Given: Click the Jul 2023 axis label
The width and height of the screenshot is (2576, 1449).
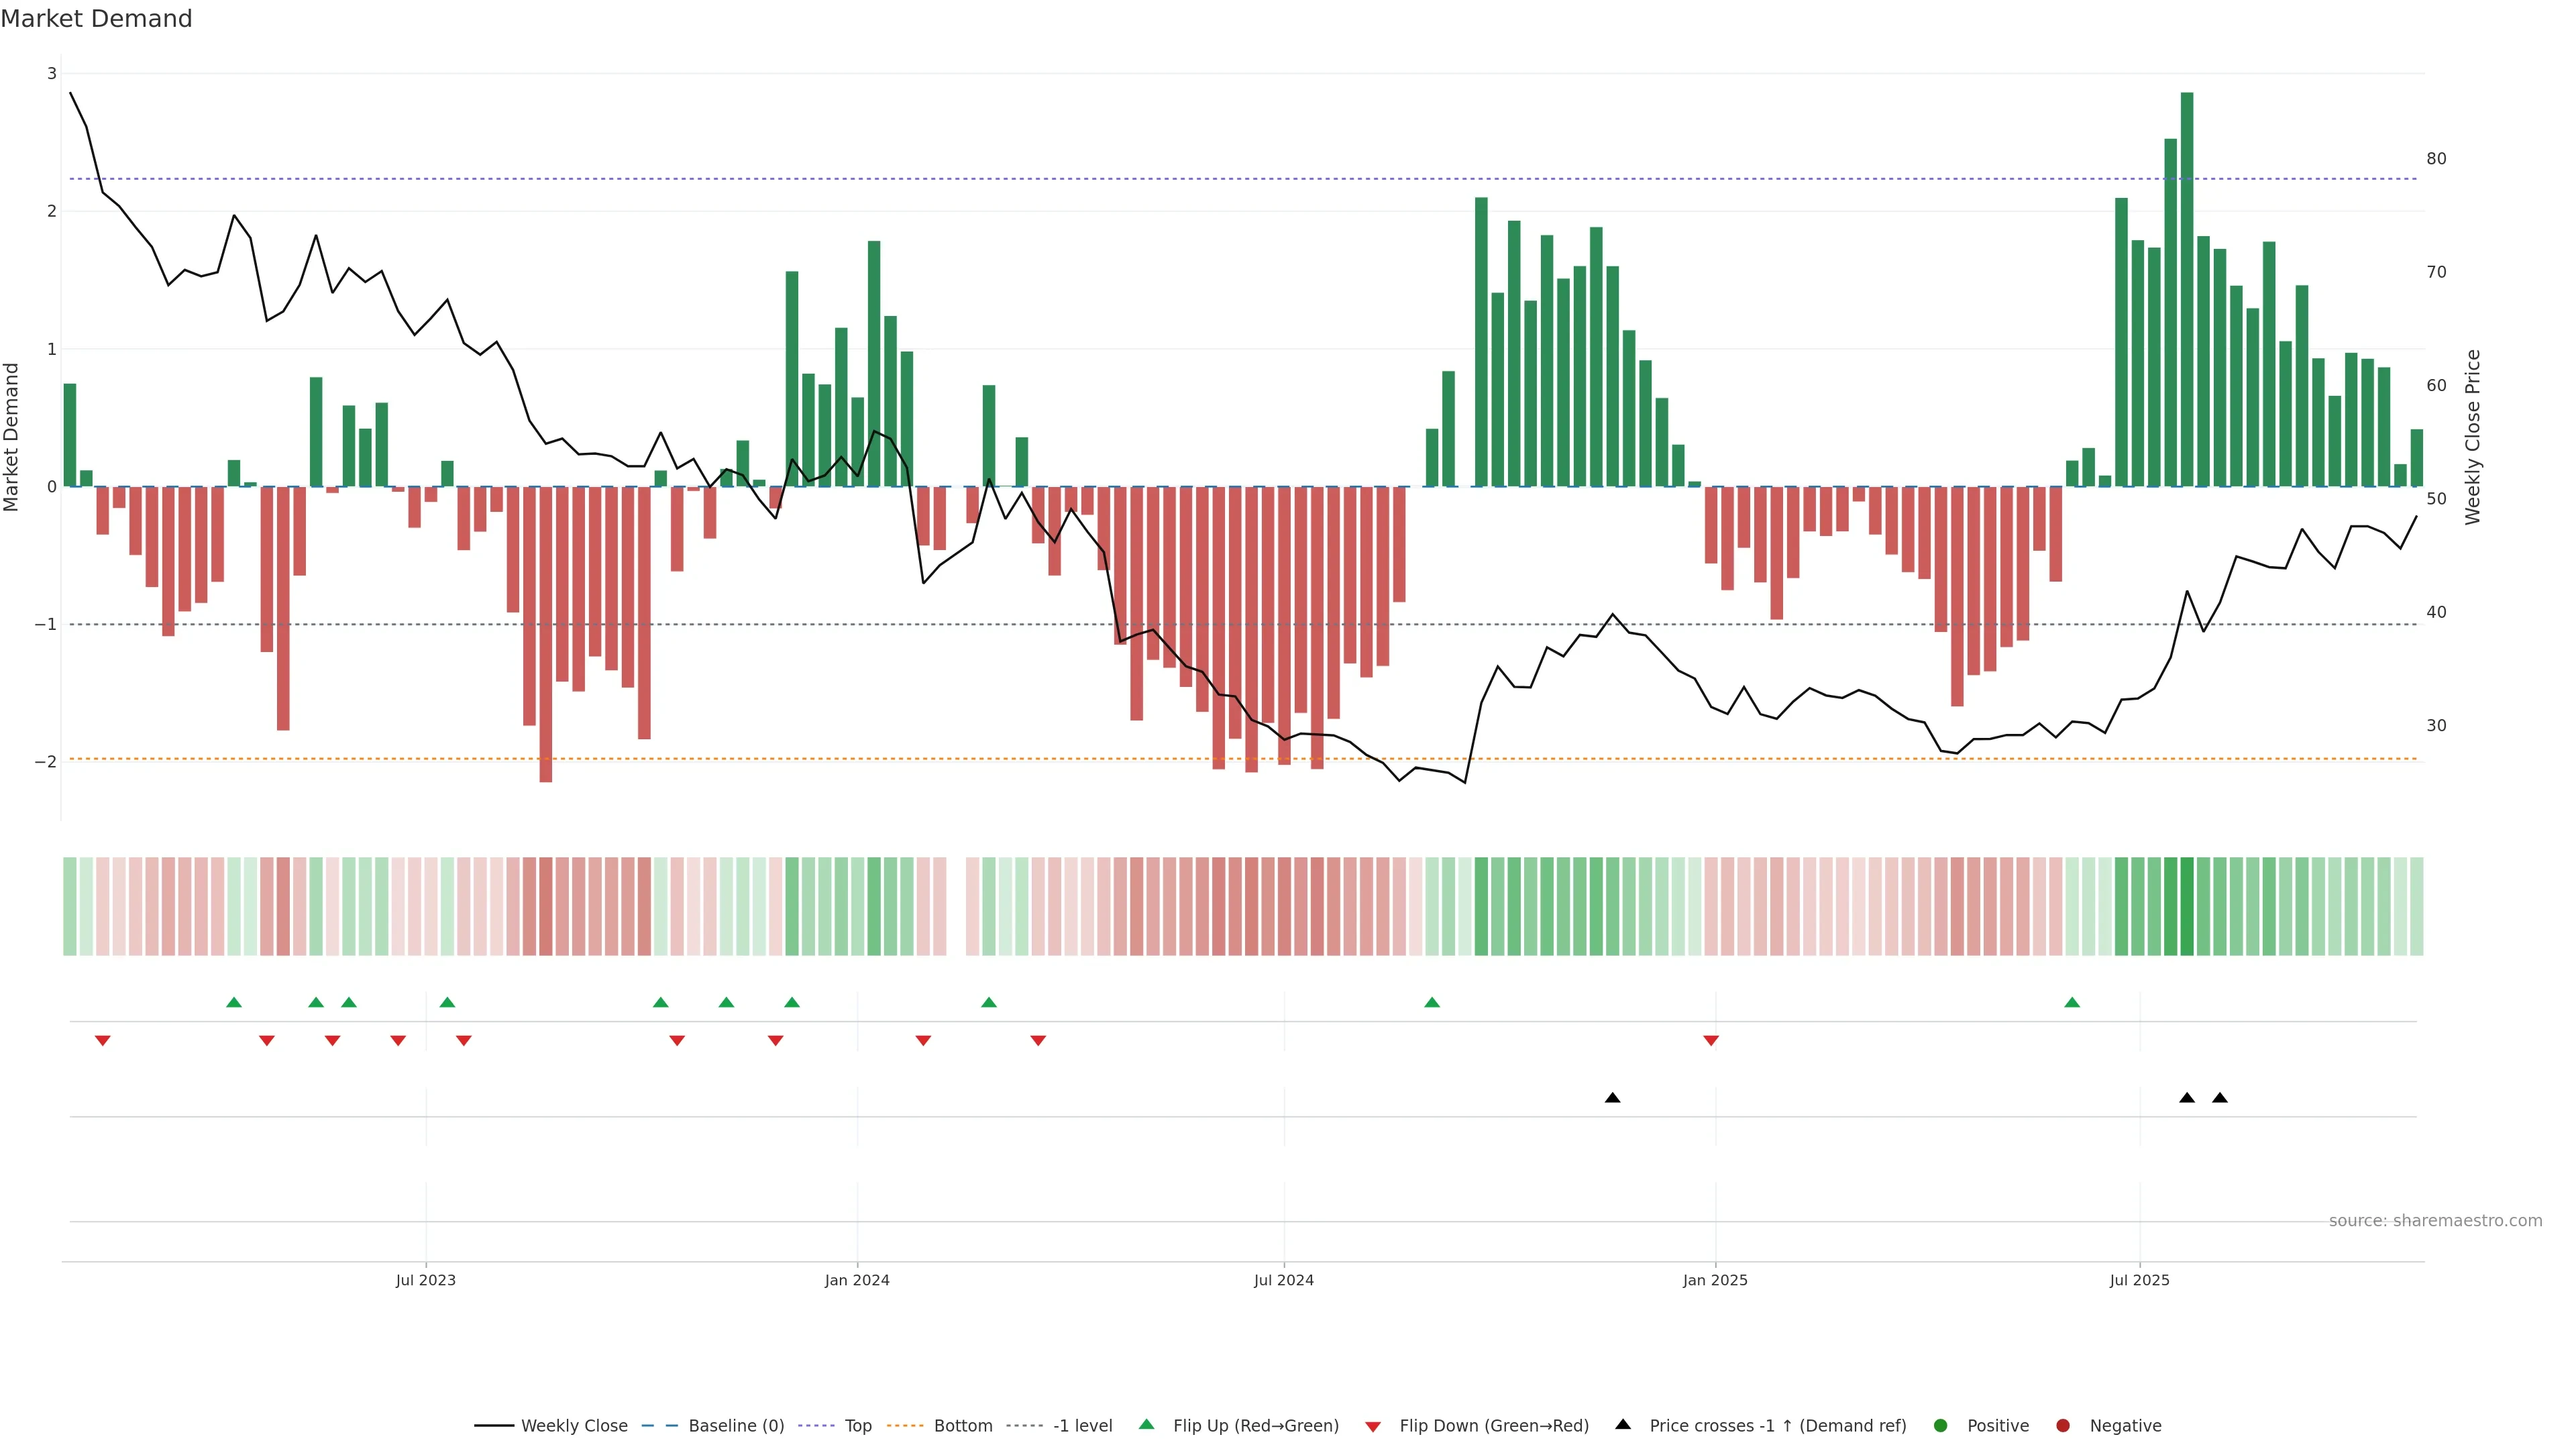Looking at the screenshot, I should (x=426, y=1280).
